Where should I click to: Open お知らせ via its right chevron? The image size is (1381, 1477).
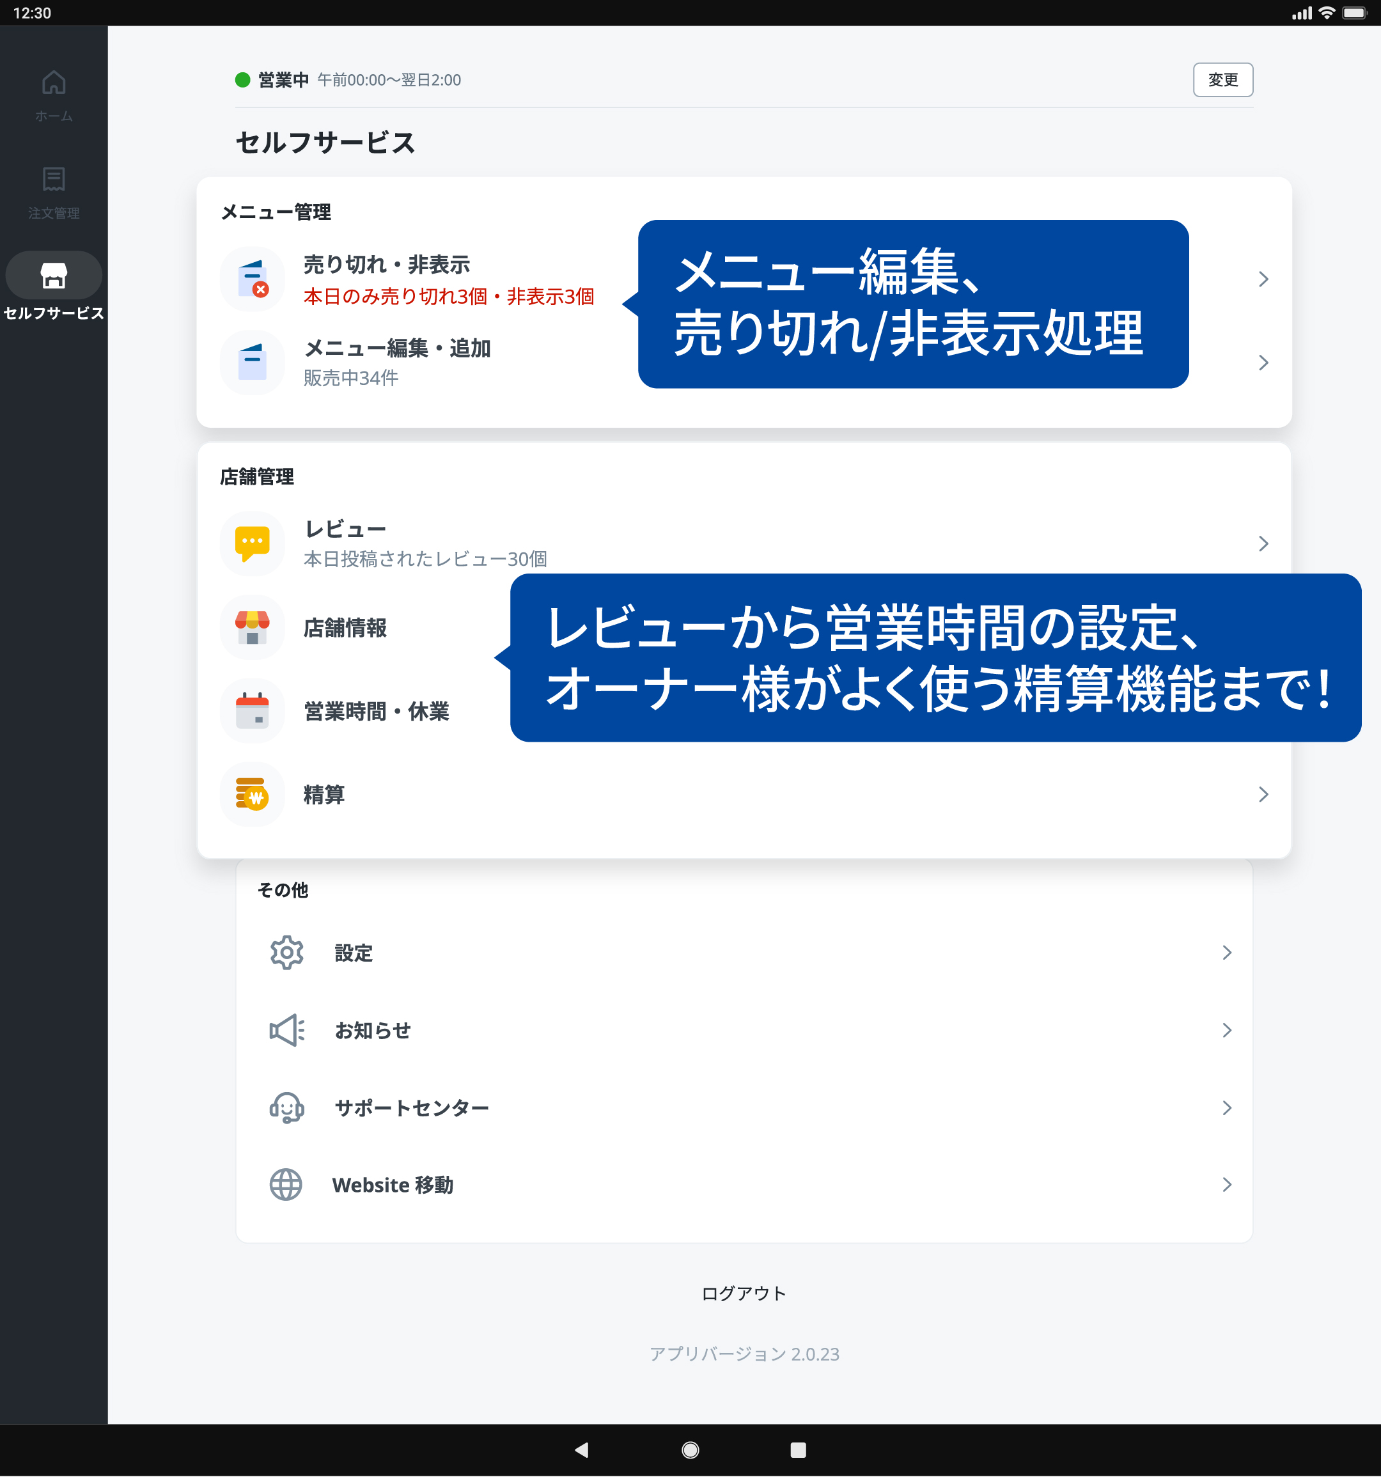[x=1226, y=1029]
